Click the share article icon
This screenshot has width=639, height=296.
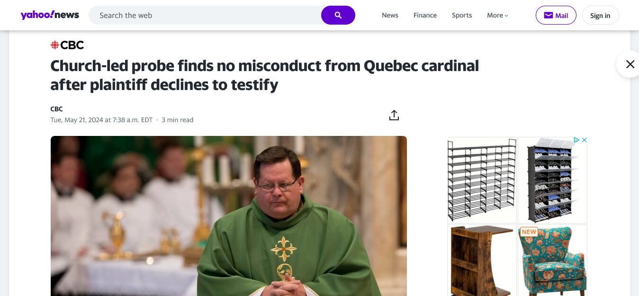pos(394,115)
